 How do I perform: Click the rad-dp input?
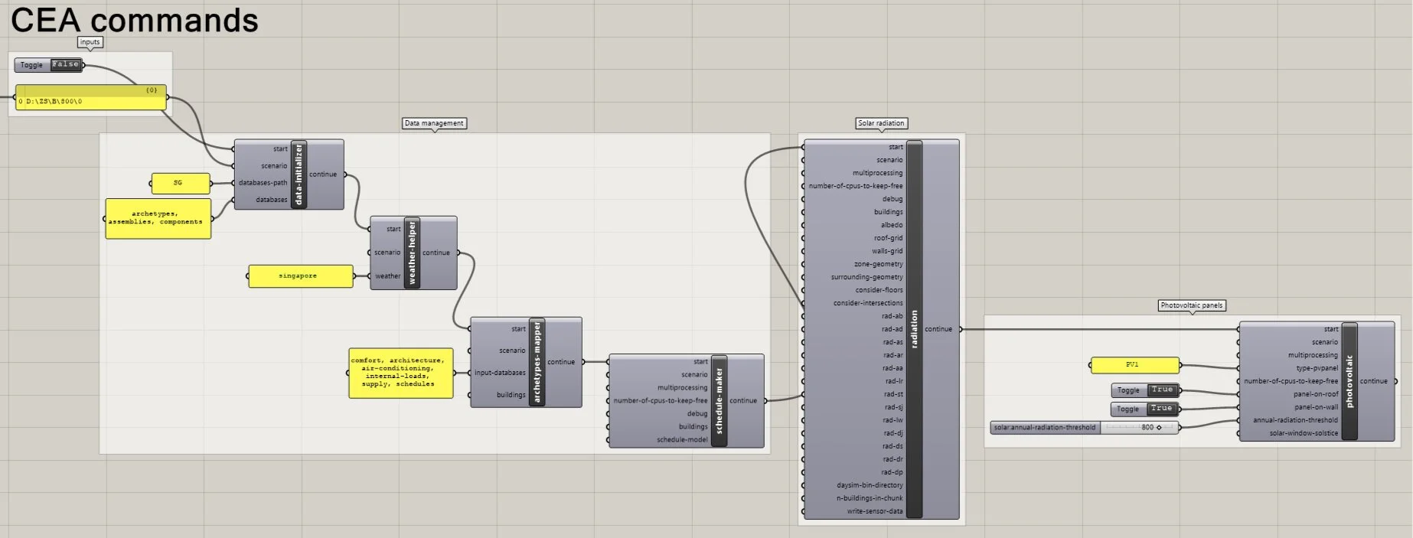tap(893, 472)
